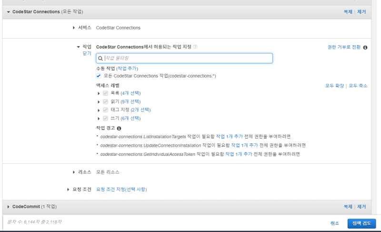Toggle the 읽기 checkbox

pyautogui.click(x=105, y=101)
